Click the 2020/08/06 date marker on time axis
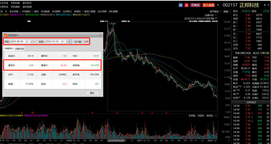This screenshot has height=144, width=271. [116, 140]
